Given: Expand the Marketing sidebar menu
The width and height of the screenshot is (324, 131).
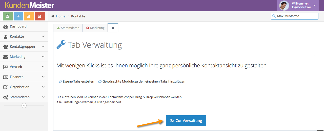Looking at the screenshot, I should point(24,57).
